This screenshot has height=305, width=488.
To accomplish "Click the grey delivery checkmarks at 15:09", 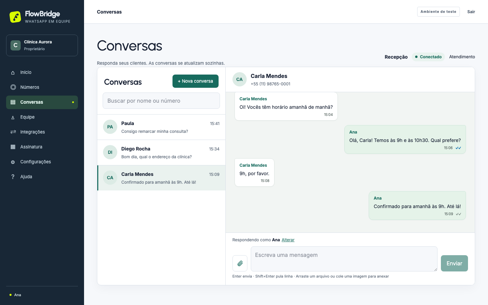I will click(x=459, y=214).
